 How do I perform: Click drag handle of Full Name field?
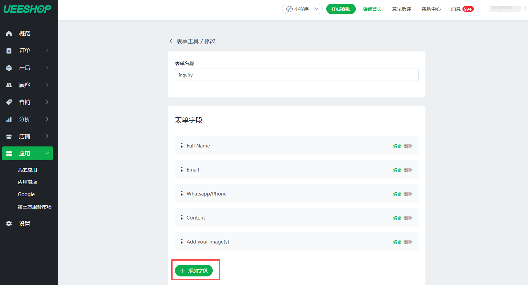pyautogui.click(x=182, y=146)
